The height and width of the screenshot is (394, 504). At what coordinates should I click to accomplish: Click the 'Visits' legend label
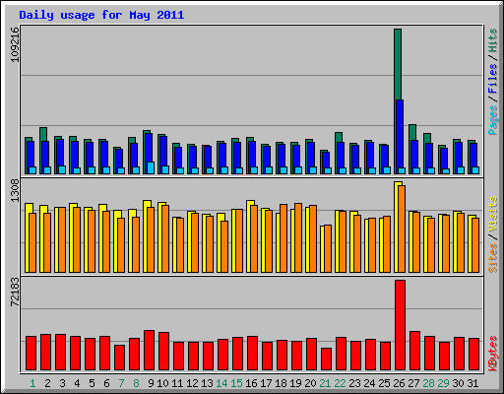pyautogui.click(x=493, y=214)
